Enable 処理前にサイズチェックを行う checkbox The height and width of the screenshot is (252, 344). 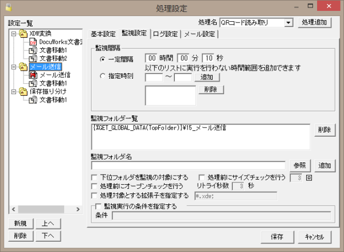click(202, 177)
